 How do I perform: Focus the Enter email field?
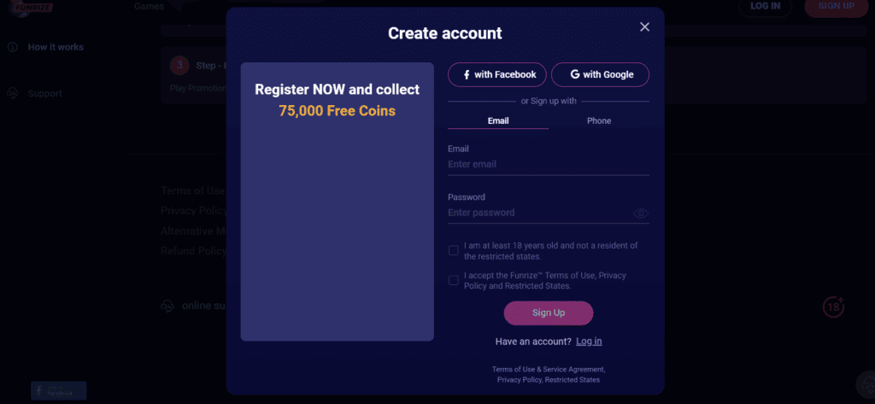click(549, 165)
